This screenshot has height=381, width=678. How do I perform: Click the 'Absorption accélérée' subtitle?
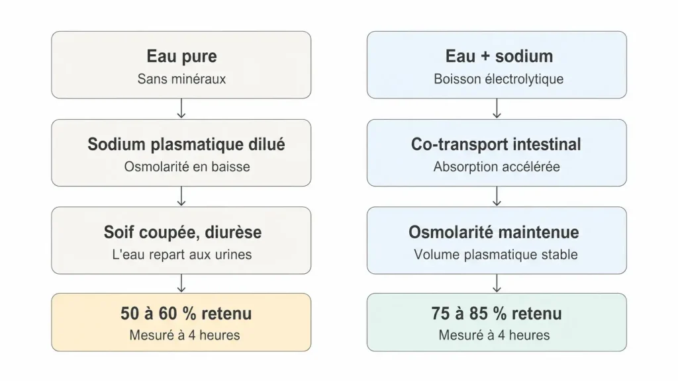click(497, 167)
